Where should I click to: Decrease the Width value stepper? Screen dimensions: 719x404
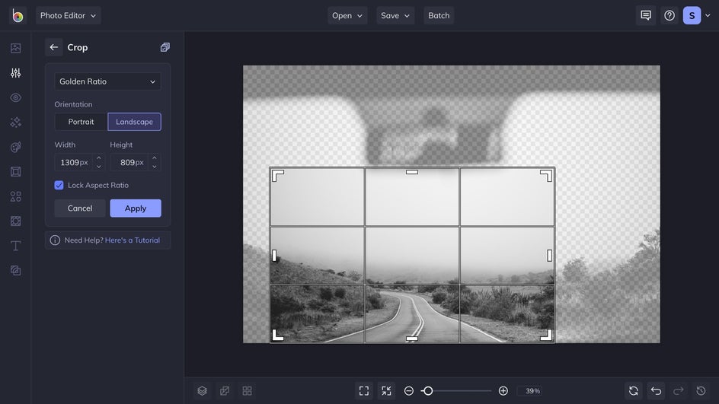tap(98, 167)
